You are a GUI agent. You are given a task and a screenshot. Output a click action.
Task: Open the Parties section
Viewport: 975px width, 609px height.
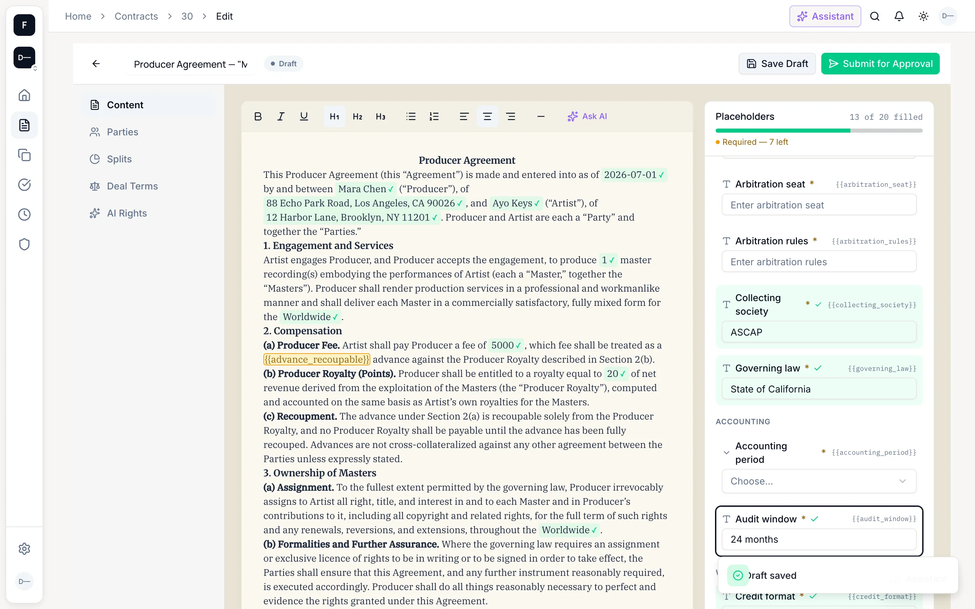pos(149,132)
